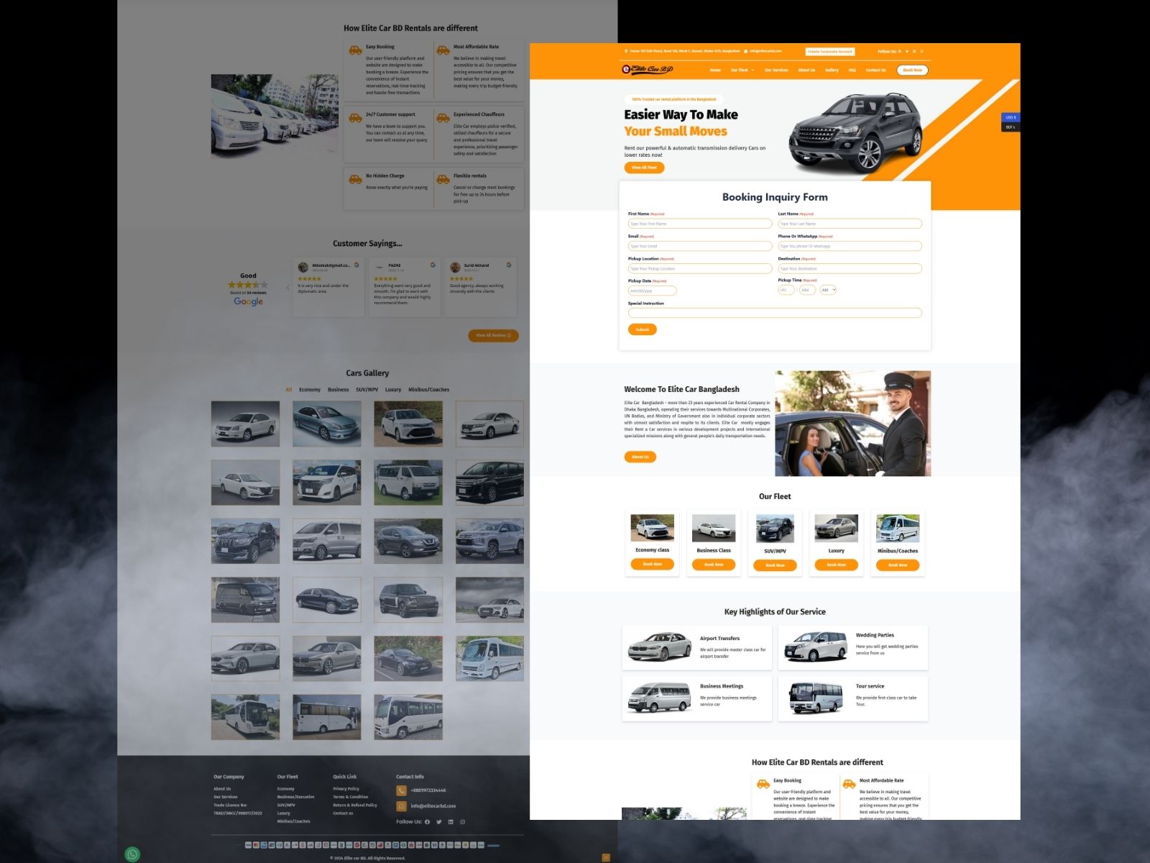Open the FAQ menu item
Image resolution: width=1150 pixels, height=863 pixels.
(852, 70)
